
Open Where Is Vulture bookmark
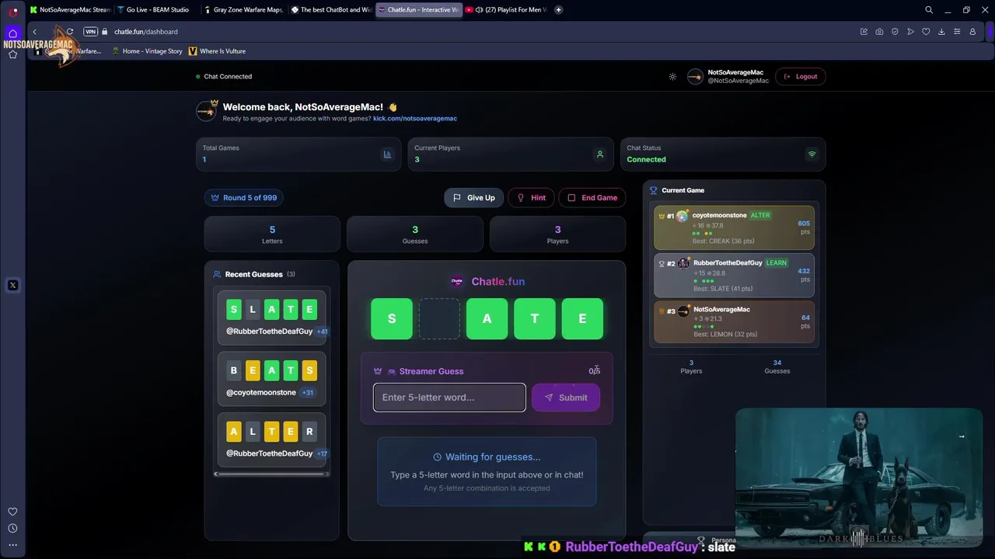(x=217, y=51)
